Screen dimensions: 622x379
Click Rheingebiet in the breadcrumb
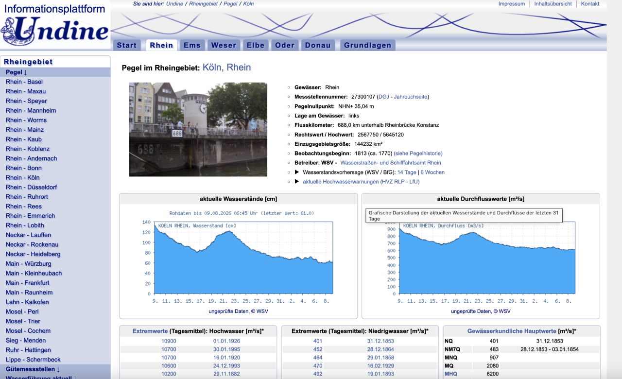(203, 4)
